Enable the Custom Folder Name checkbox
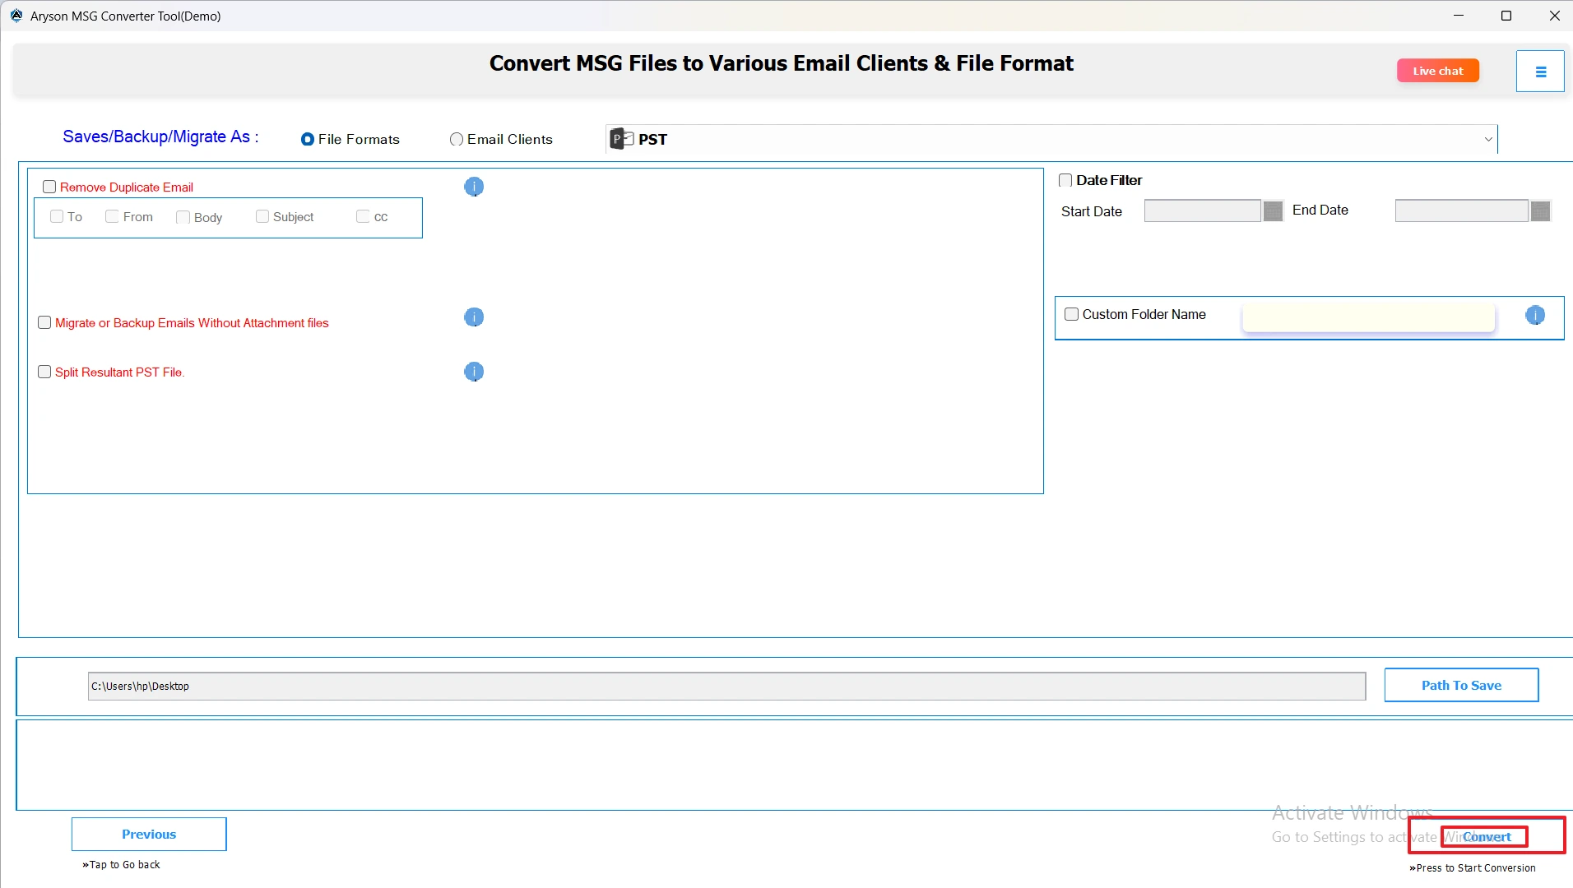 (1071, 314)
